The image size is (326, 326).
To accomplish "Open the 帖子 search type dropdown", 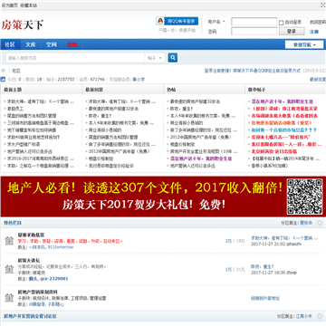I will (155, 58).
